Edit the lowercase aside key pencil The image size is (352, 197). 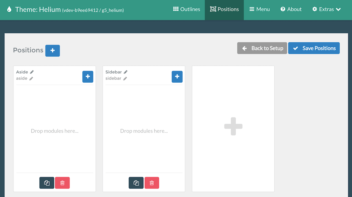31,78
